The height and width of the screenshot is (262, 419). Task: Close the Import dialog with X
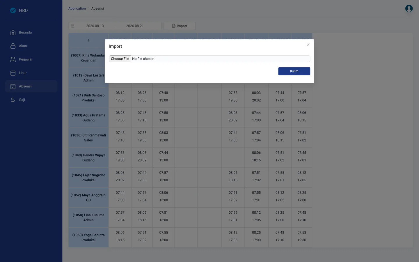click(x=308, y=45)
